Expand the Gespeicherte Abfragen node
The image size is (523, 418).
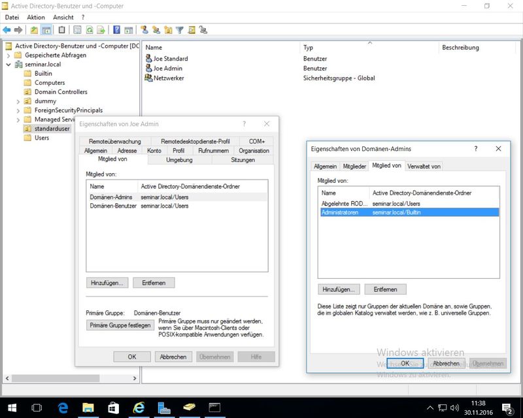pyautogui.click(x=8, y=56)
